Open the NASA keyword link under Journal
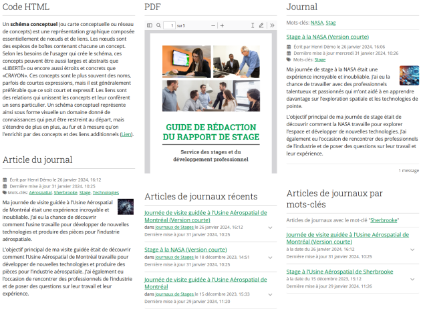 click(317, 23)
